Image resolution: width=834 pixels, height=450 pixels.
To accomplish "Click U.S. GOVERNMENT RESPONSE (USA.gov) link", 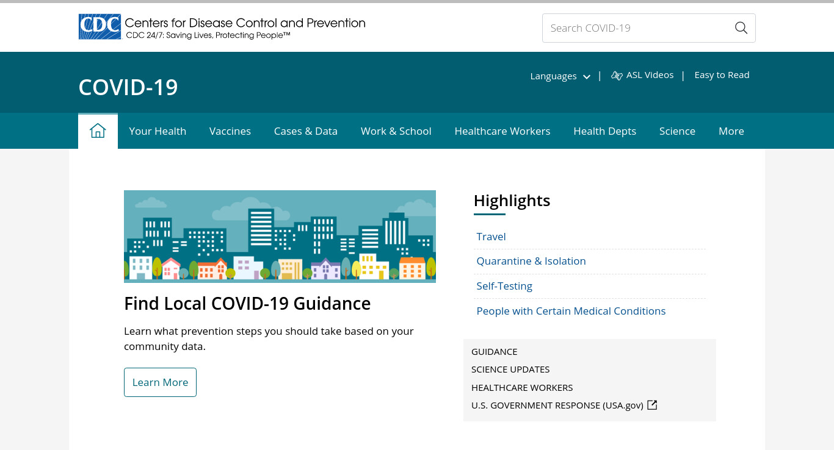I will pyautogui.click(x=557, y=405).
